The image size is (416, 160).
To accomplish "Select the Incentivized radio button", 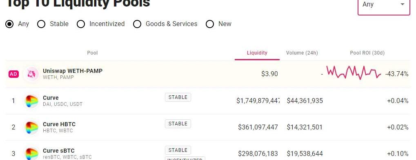I will 81,24.
